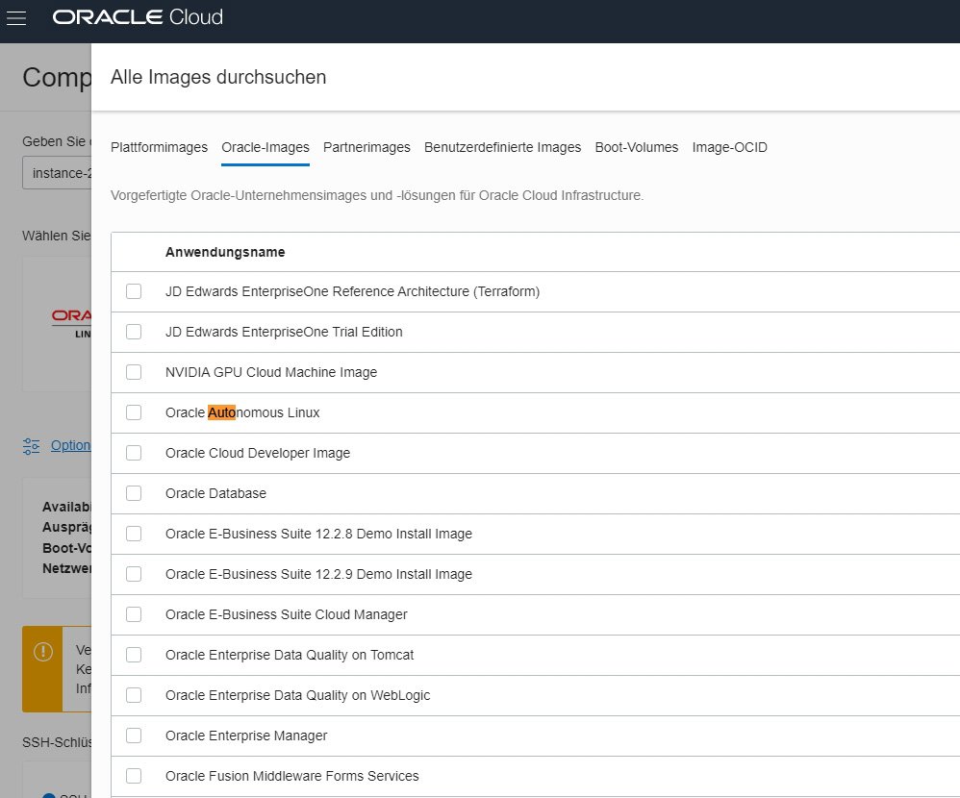Click the options sliders icon
960x798 pixels.
coord(32,445)
